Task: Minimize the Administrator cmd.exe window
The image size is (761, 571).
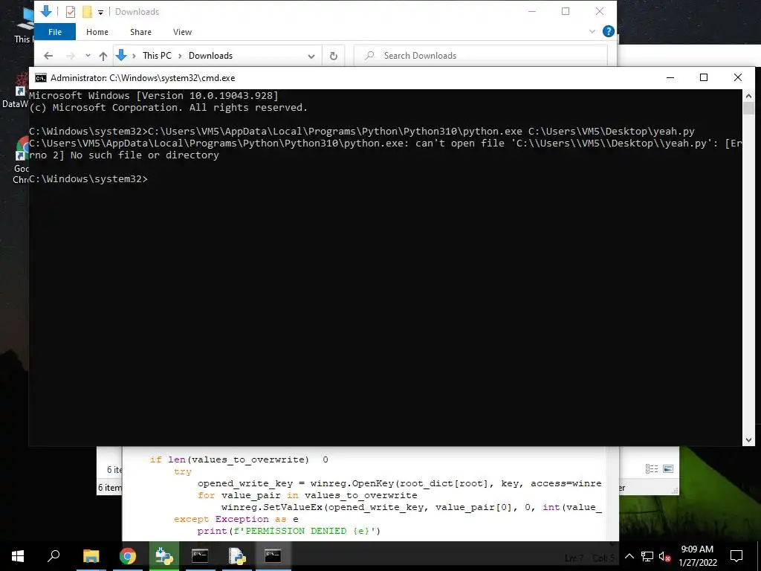Action: tap(670, 77)
